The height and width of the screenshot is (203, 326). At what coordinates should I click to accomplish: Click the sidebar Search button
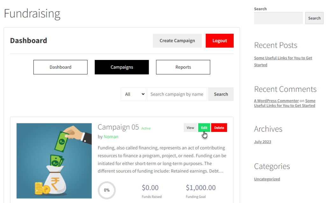tap(314, 18)
